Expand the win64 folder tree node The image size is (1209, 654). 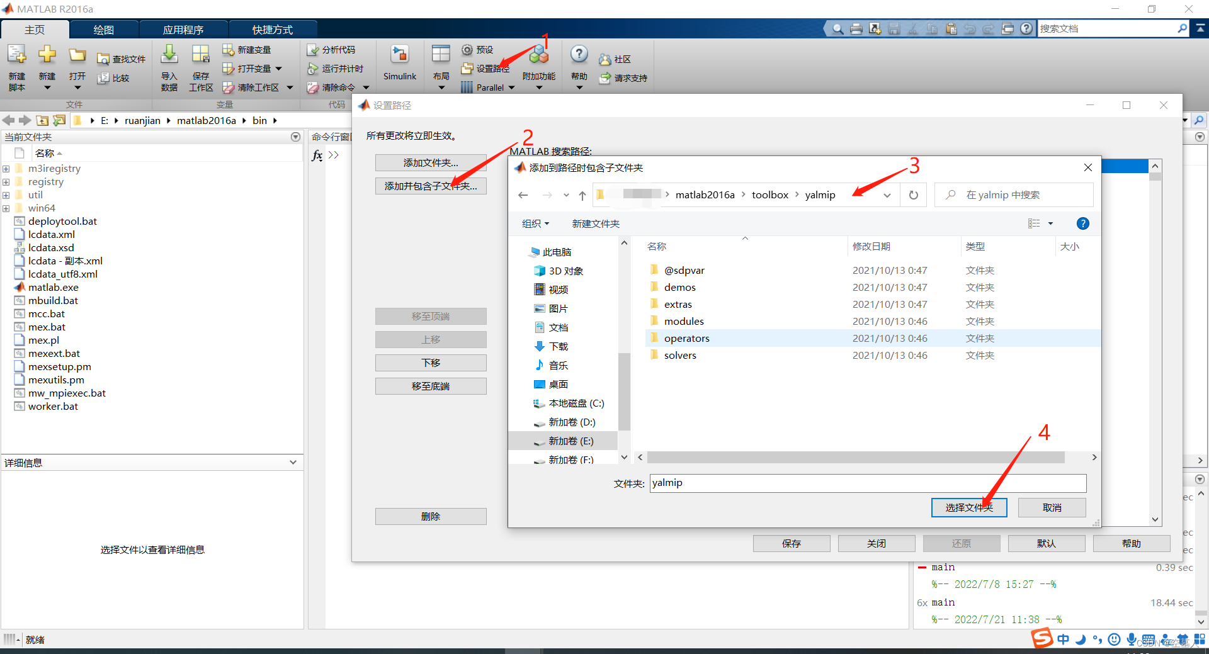[x=6, y=208]
